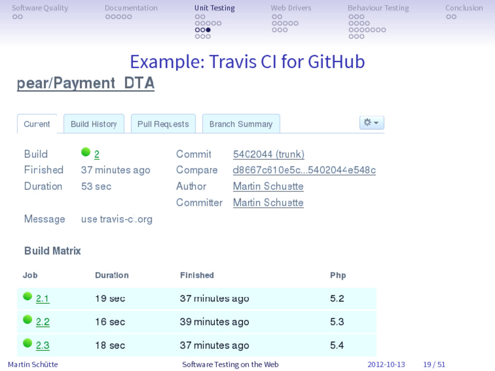Click green status icon for job 2.1
Screen dimensions: 495x371
tap(28, 296)
